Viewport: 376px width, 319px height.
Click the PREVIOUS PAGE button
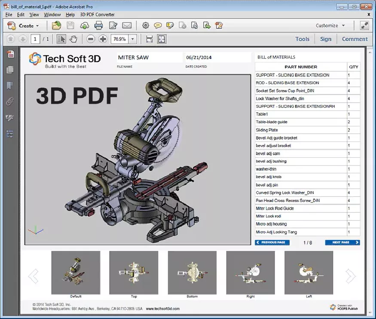[x=272, y=242]
